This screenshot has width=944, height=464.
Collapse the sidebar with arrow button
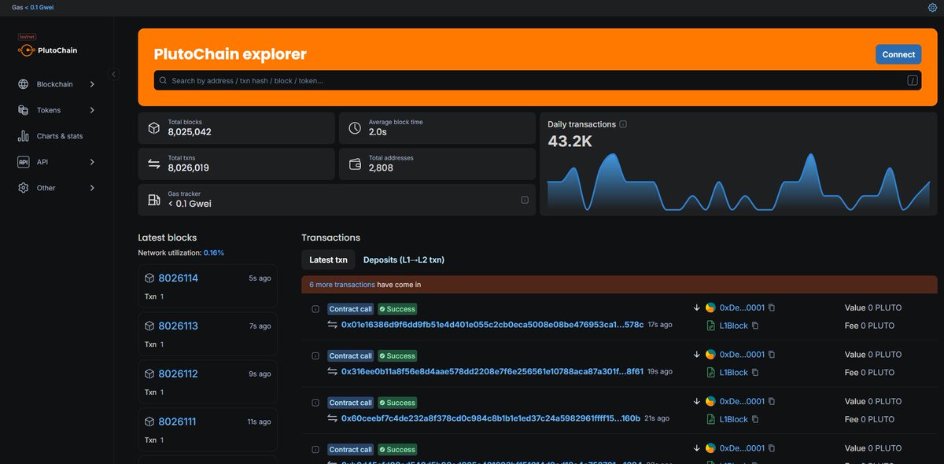coord(113,74)
